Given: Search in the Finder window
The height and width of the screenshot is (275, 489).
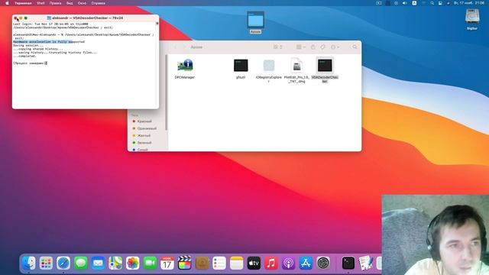Looking at the screenshot, I should [x=355, y=47].
